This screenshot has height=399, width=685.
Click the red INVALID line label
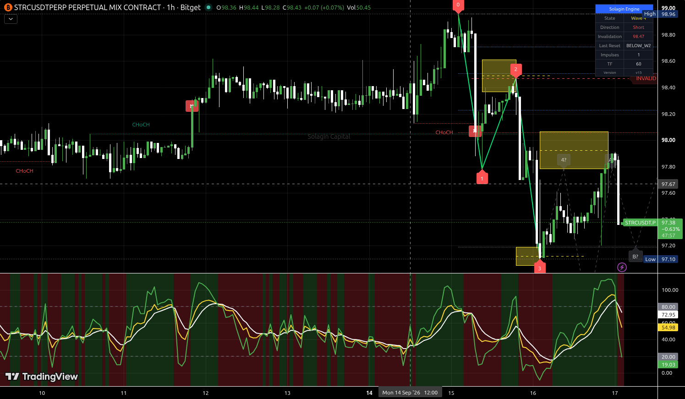[x=646, y=78]
